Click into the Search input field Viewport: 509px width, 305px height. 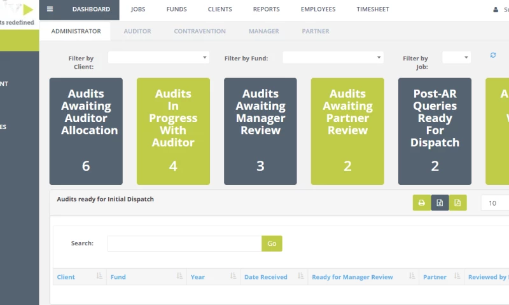coord(185,243)
